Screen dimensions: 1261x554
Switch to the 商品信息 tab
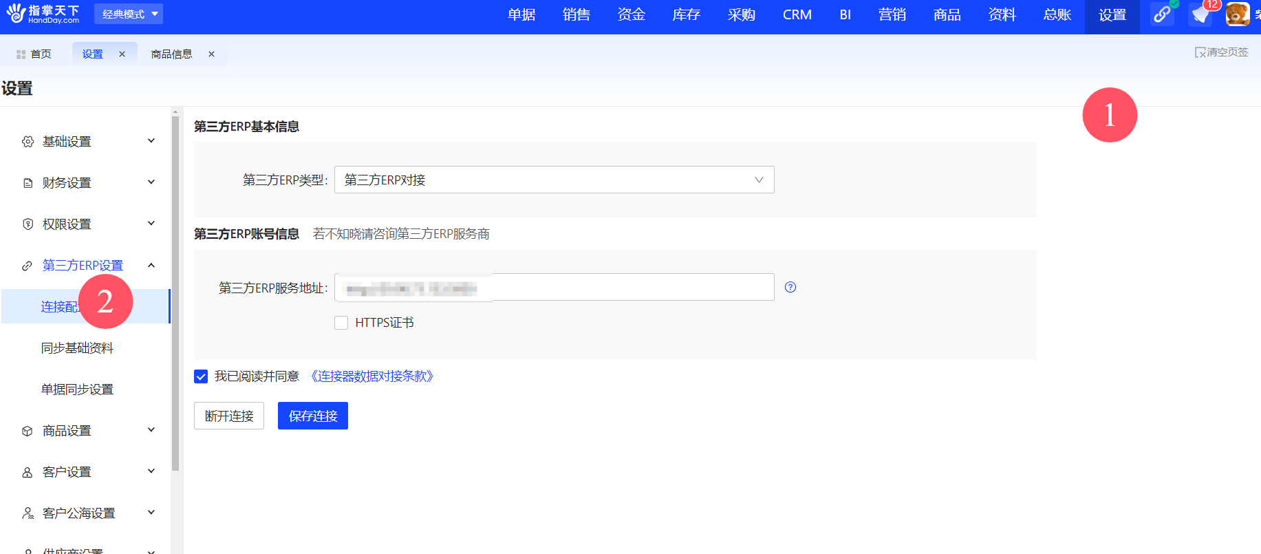(x=172, y=54)
